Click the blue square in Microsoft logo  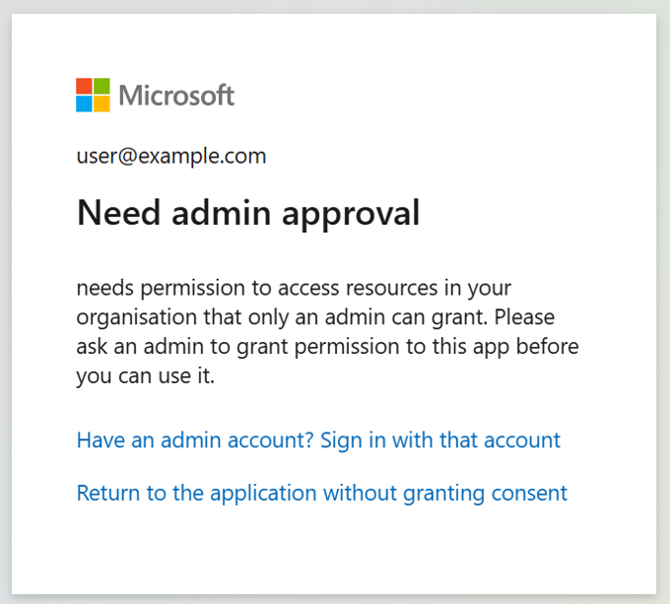point(85,104)
